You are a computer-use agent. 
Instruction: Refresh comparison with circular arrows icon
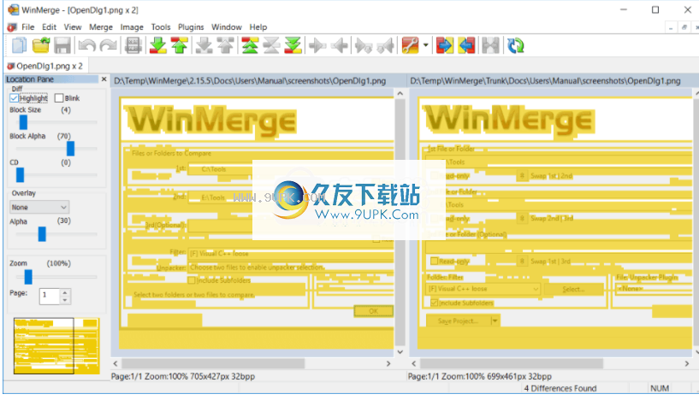516,45
